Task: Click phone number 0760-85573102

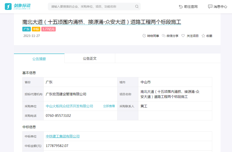Action: [x=58, y=116]
